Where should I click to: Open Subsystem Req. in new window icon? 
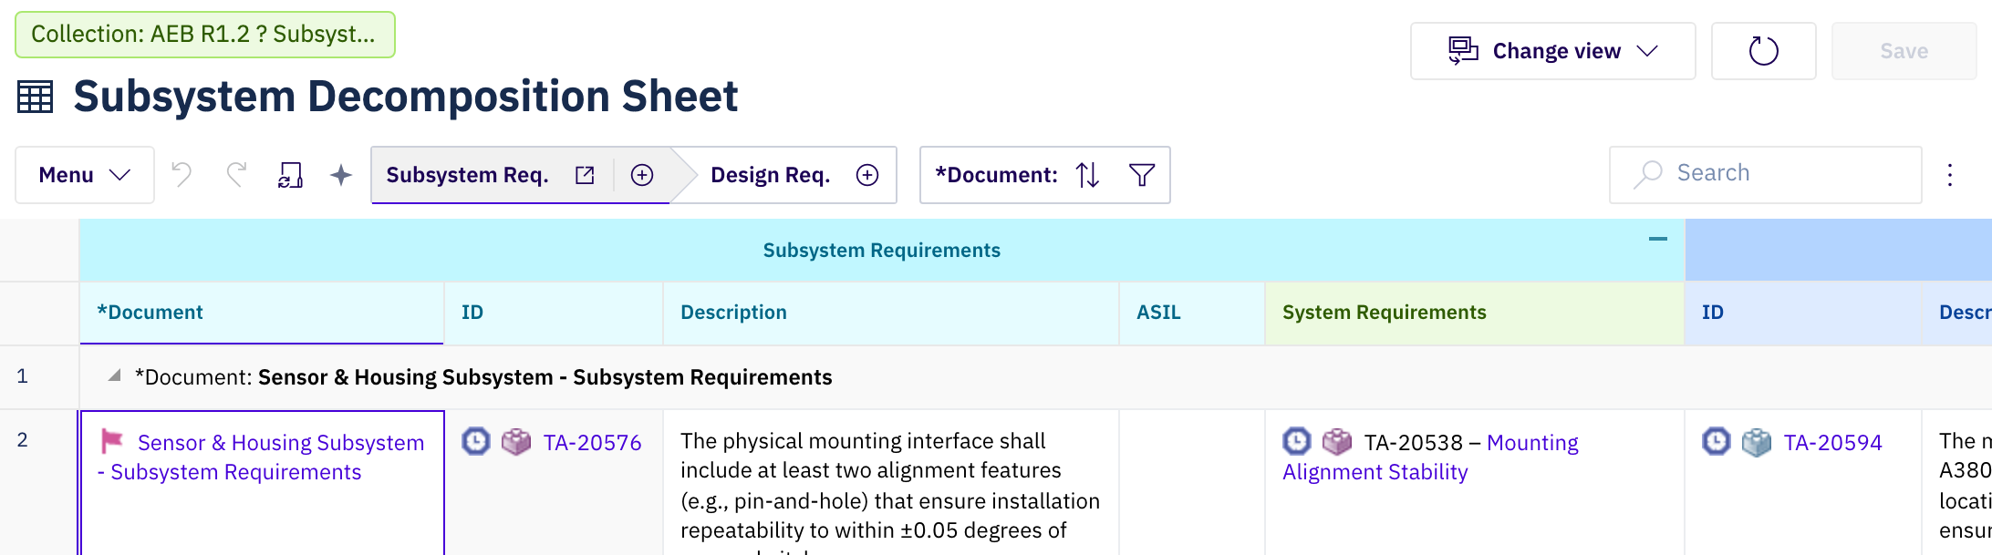click(585, 175)
